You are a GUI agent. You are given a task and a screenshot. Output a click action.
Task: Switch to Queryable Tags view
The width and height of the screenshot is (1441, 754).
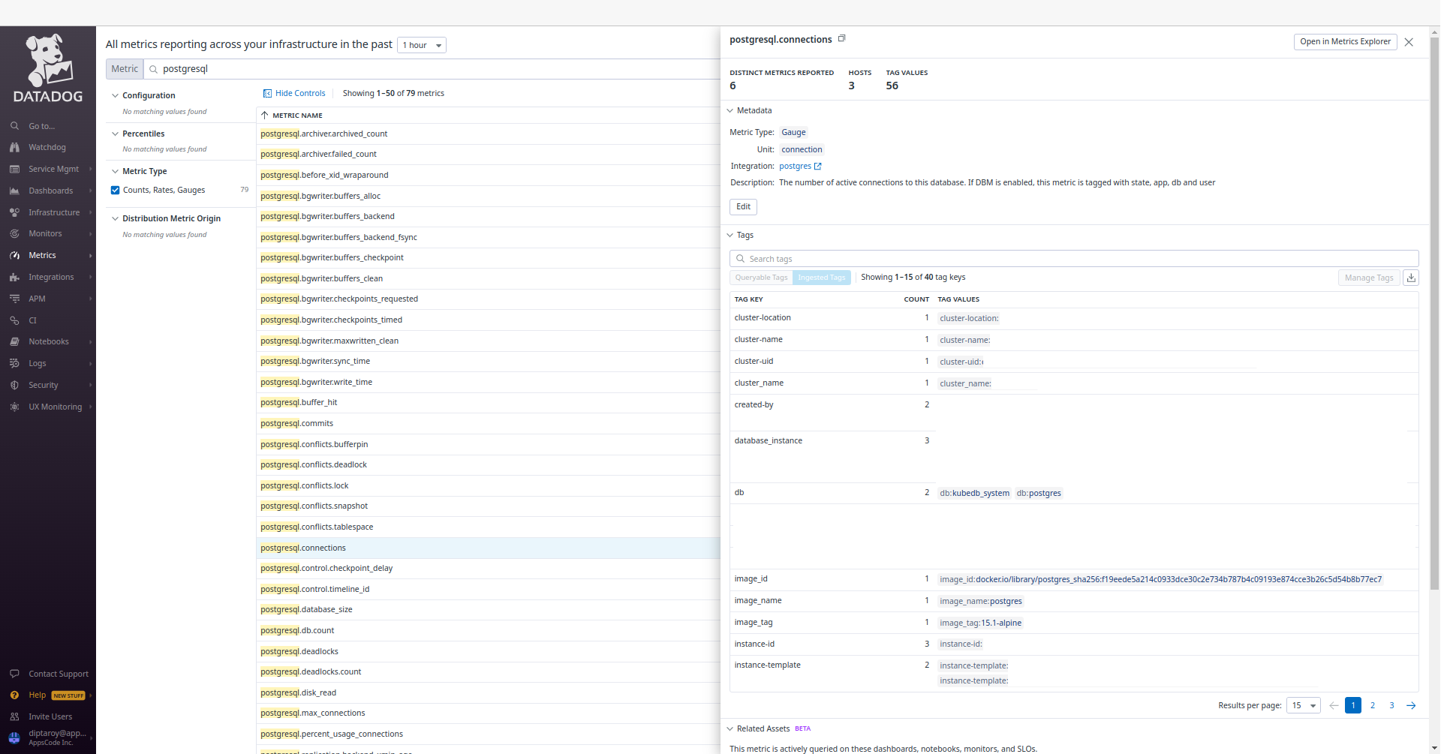click(760, 278)
